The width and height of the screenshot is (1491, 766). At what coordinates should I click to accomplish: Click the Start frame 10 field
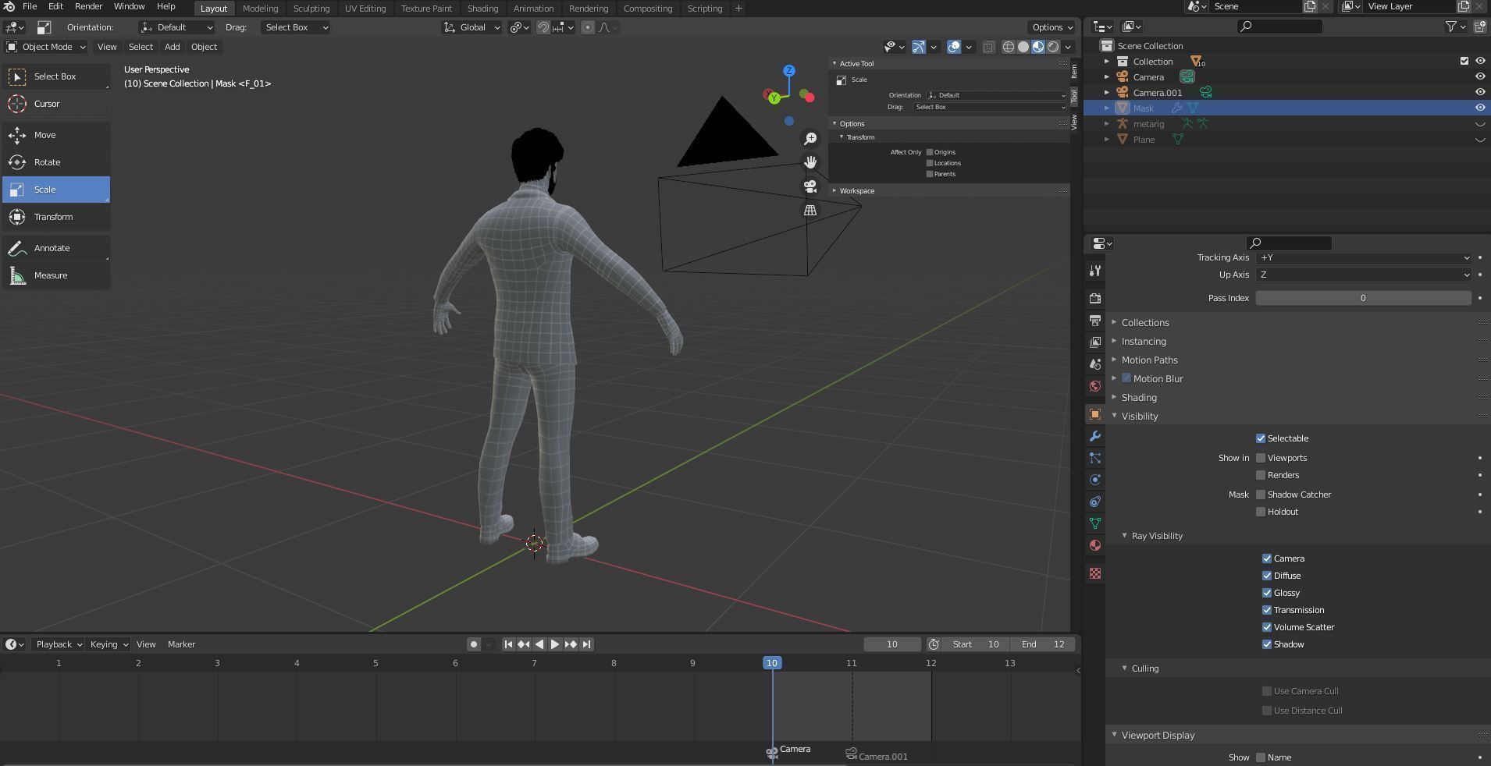coord(976,644)
